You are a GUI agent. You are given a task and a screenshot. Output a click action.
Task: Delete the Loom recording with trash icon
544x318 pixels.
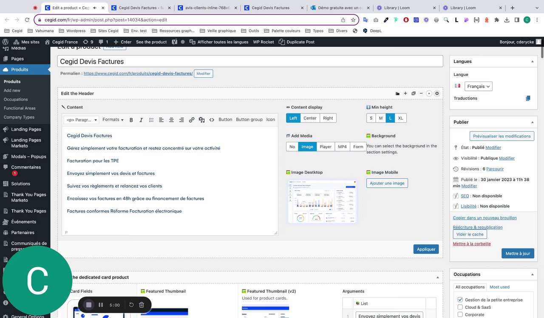pos(142,305)
